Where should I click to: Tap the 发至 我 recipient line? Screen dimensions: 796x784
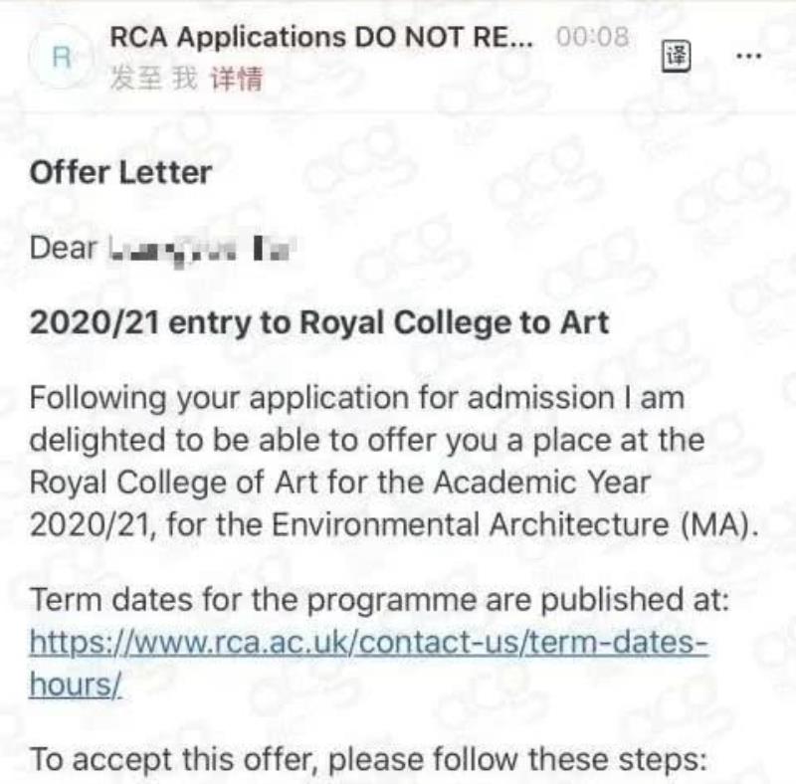click(x=154, y=80)
